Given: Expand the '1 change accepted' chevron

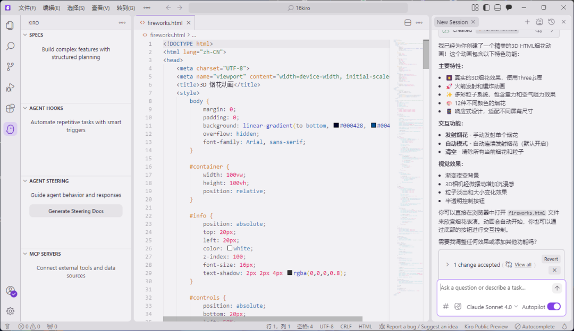Looking at the screenshot, I should 447,265.
